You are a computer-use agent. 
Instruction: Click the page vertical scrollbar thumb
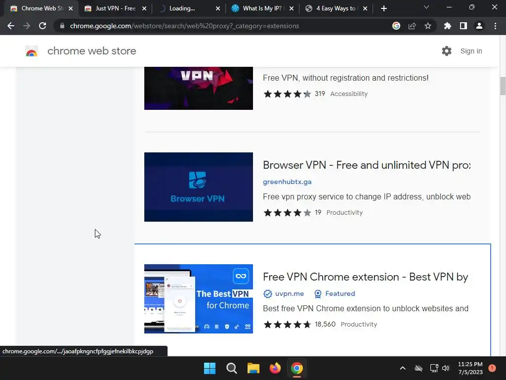click(503, 86)
